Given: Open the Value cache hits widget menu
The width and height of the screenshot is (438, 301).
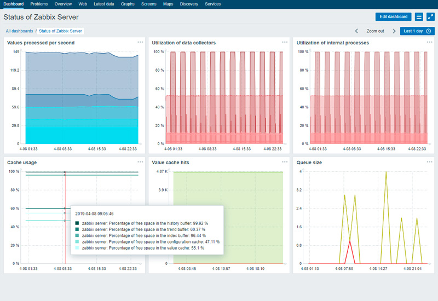Looking at the screenshot, I should 285,162.
